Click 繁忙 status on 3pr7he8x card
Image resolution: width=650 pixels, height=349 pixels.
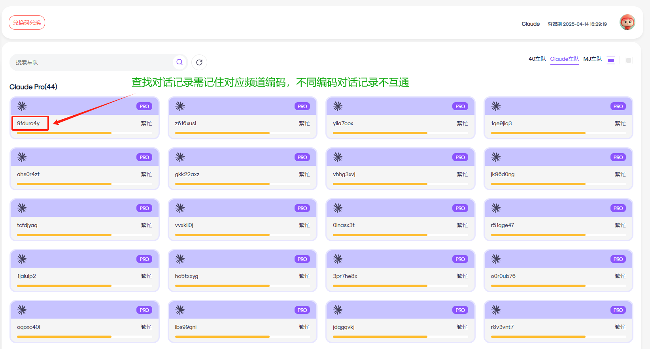coord(462,276)
